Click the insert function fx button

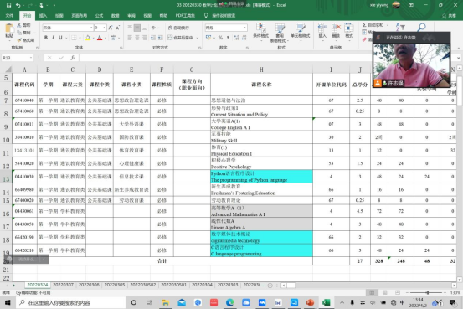pos(72,58)
